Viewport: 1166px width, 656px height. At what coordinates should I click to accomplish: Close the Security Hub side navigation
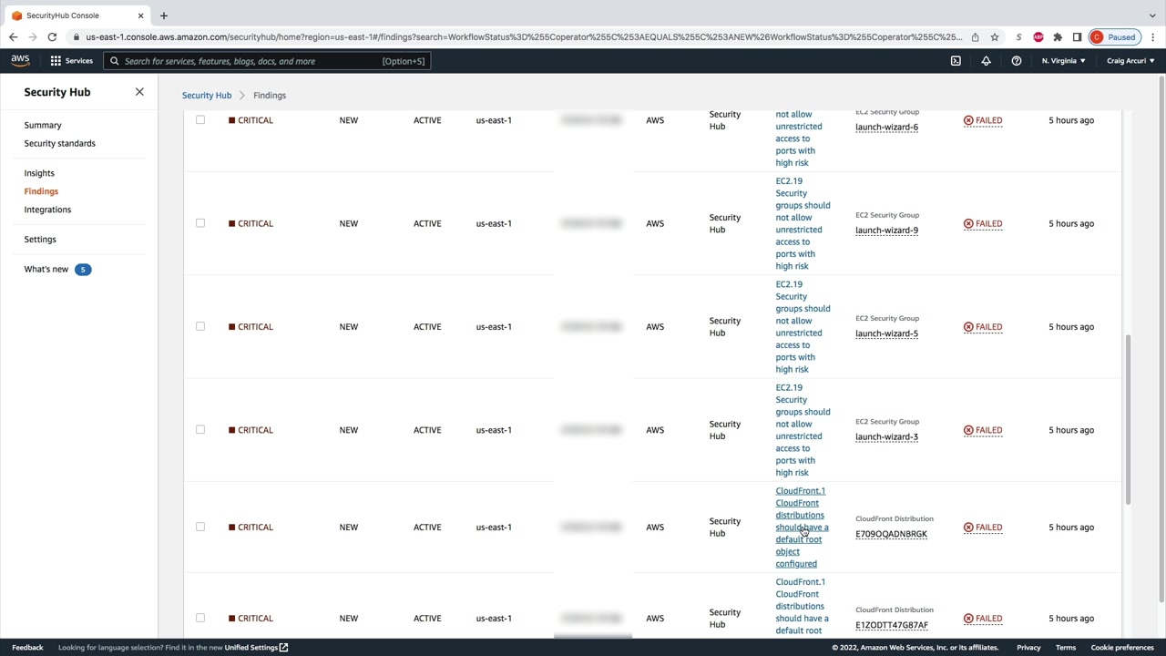(139, 92)
